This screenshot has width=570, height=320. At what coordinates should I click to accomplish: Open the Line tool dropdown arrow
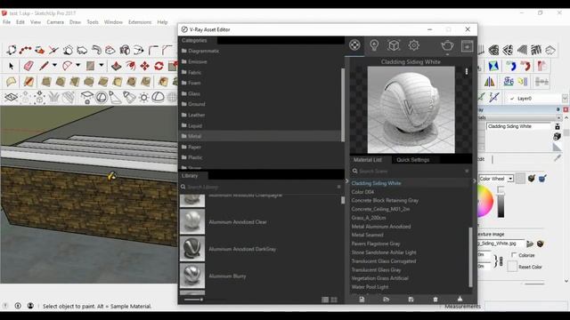(54, 65)
